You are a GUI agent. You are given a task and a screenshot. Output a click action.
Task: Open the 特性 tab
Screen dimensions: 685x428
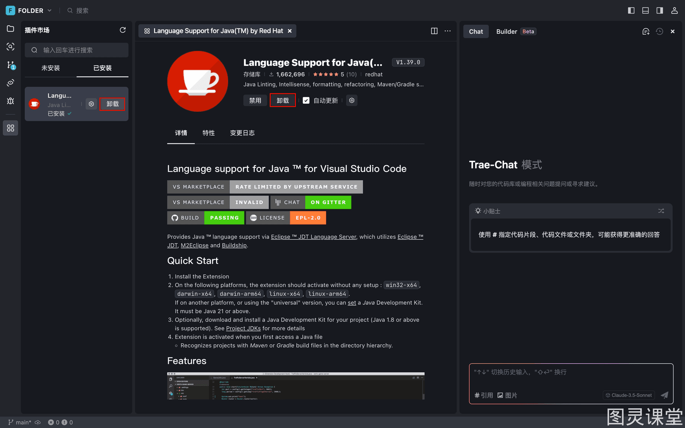(x=208, y=133)
